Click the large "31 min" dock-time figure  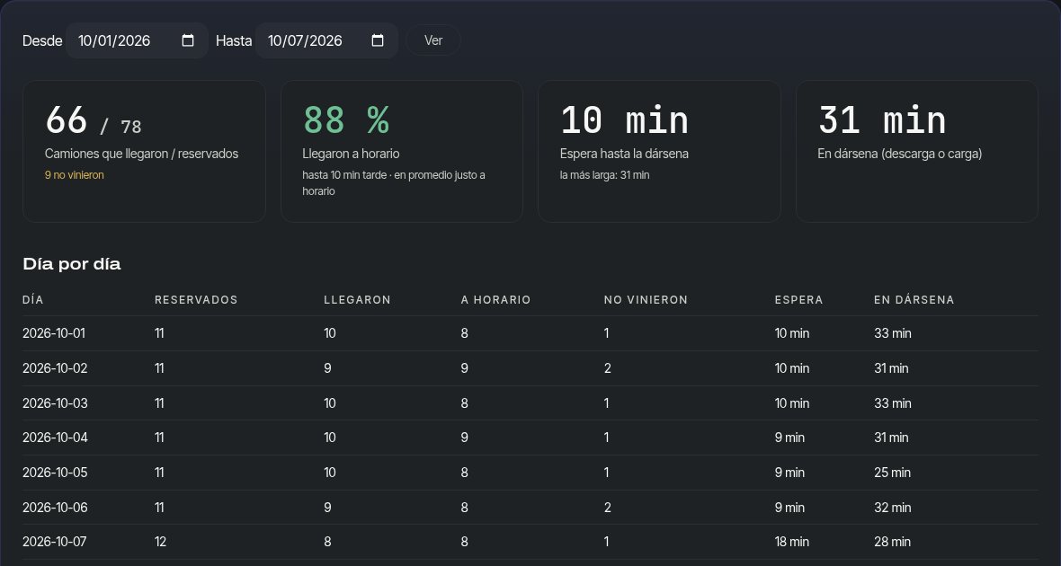tap(882, 121)
